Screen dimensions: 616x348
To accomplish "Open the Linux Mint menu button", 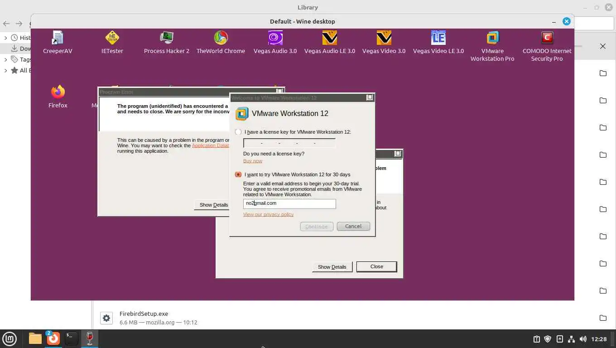I will pyautogui.click(x=10, y=338).
